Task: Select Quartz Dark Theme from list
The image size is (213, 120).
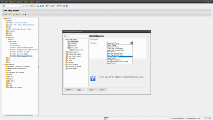Action: point(119,47)
